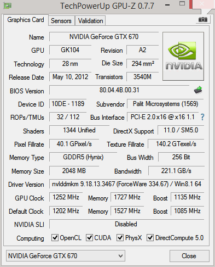
Task: Open the GPU selection dropdown arrow
Action: [x=120, y=256]
